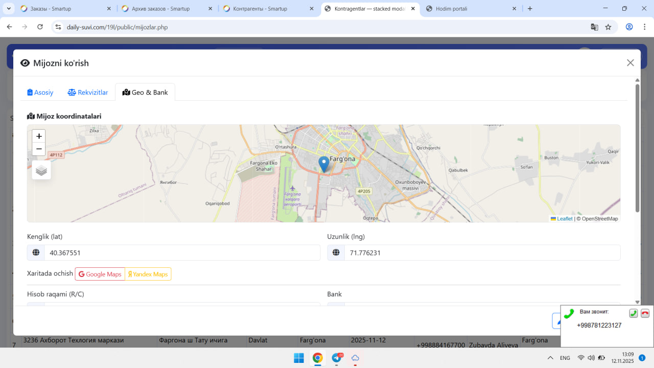This screenshot has width=654, height=368.
Task: Click the blue location marker pin
Action: point(323,164)
